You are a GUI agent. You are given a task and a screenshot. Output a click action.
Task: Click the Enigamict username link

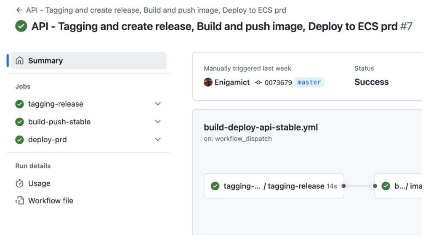(x=232, y=82)
